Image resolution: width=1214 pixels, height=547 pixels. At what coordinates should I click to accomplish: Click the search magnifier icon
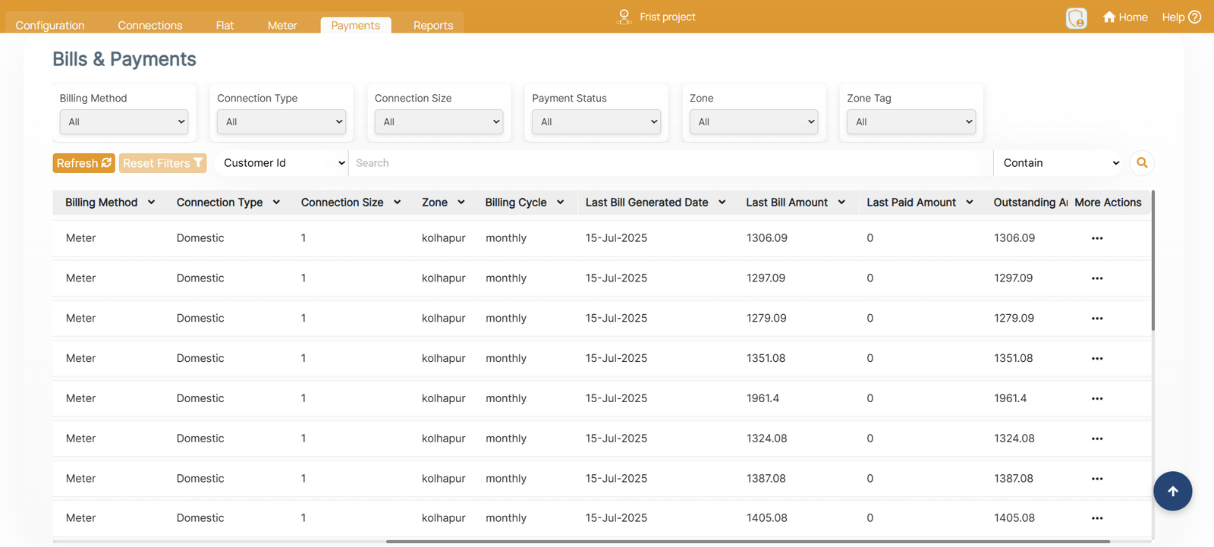click(1142, 162)
